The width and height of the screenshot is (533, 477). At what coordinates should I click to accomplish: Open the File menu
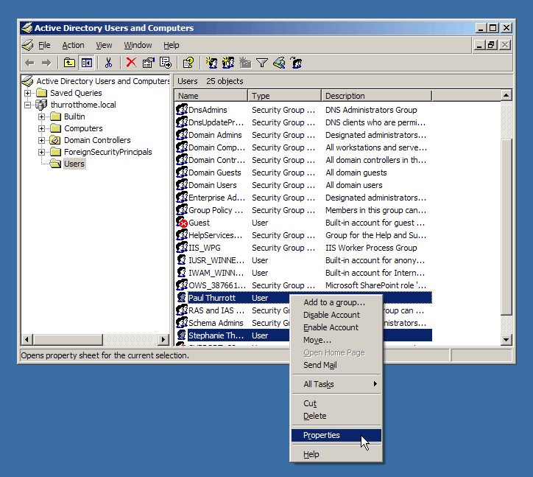point(44,45)
